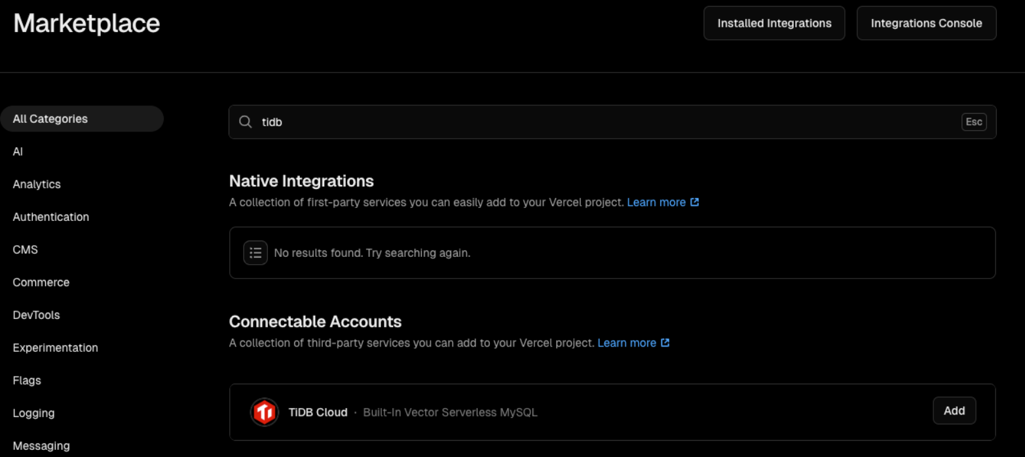Select the Flags category
Image resolution: width=1025 pixels, height=457 pixels.
[x=27, y=381]
